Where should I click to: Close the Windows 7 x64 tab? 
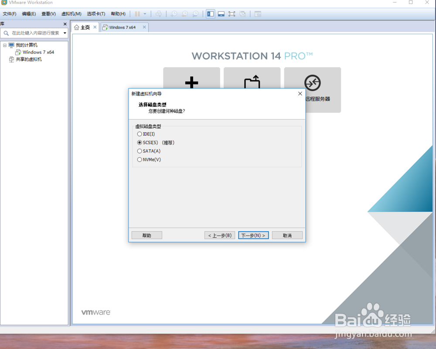tap(144, 27)
